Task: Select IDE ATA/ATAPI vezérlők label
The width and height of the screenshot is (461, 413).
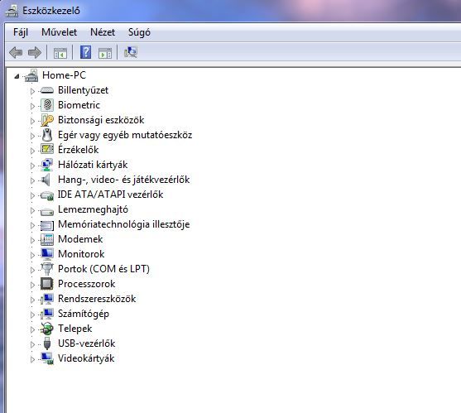Action: click(110, 194)
